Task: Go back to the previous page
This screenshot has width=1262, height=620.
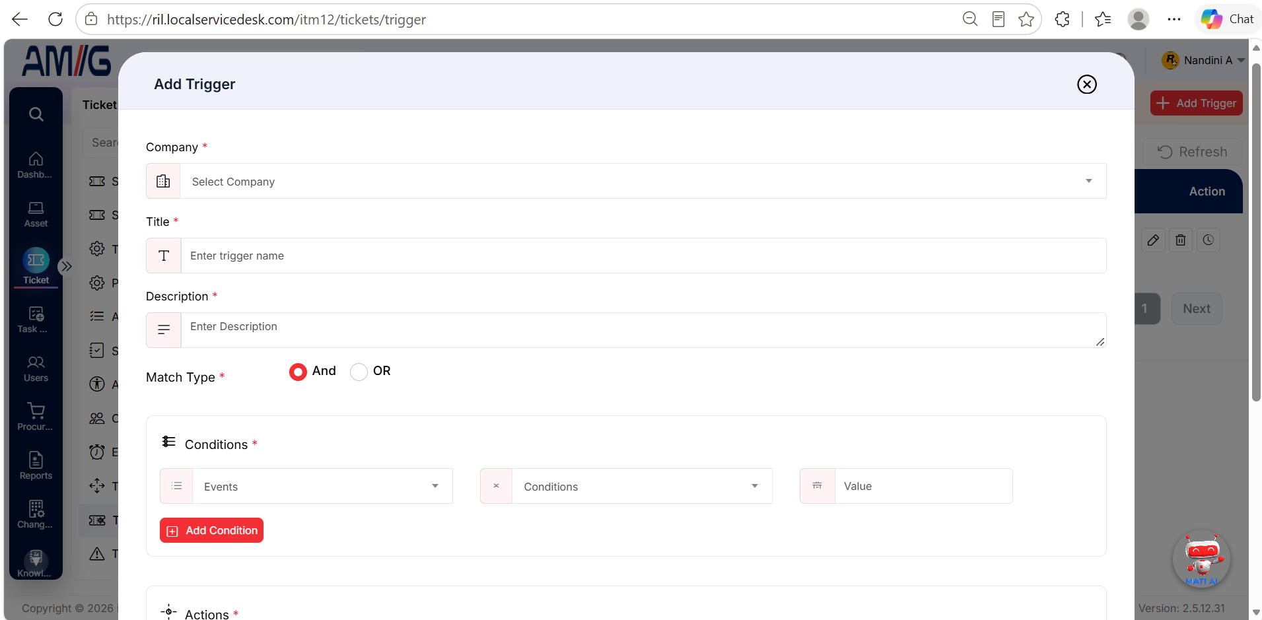Action: pos(20,19)
